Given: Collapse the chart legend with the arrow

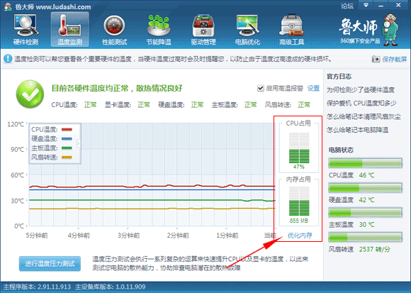Looking at the screenshot, I should [78, 143].
